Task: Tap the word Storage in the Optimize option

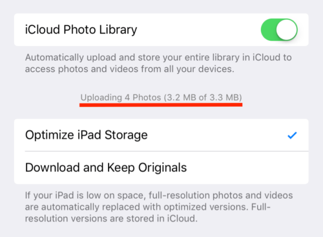Action: 126,135
